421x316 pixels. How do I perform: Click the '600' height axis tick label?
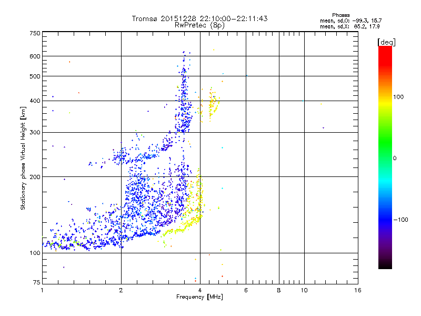pos(35,56)
